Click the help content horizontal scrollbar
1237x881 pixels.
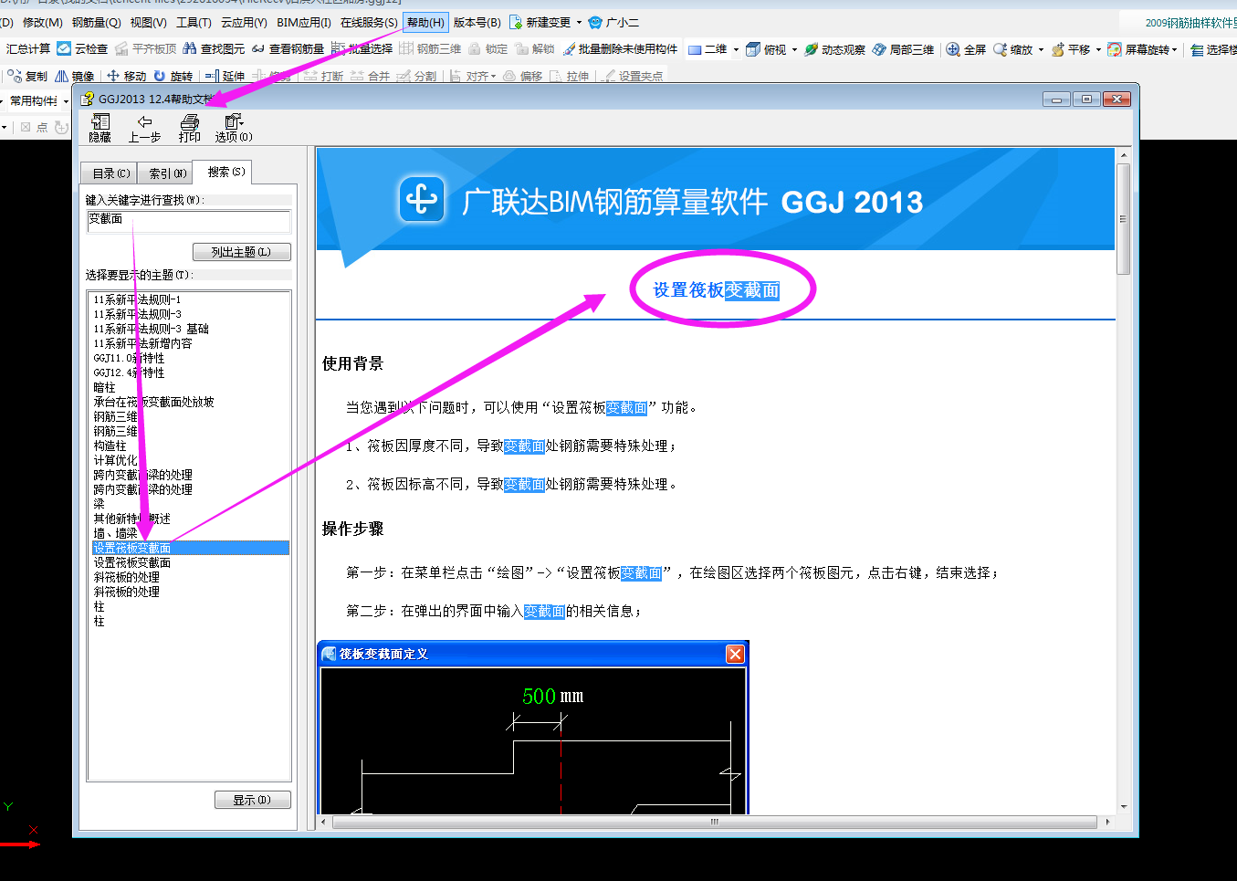tap(715, 822)
